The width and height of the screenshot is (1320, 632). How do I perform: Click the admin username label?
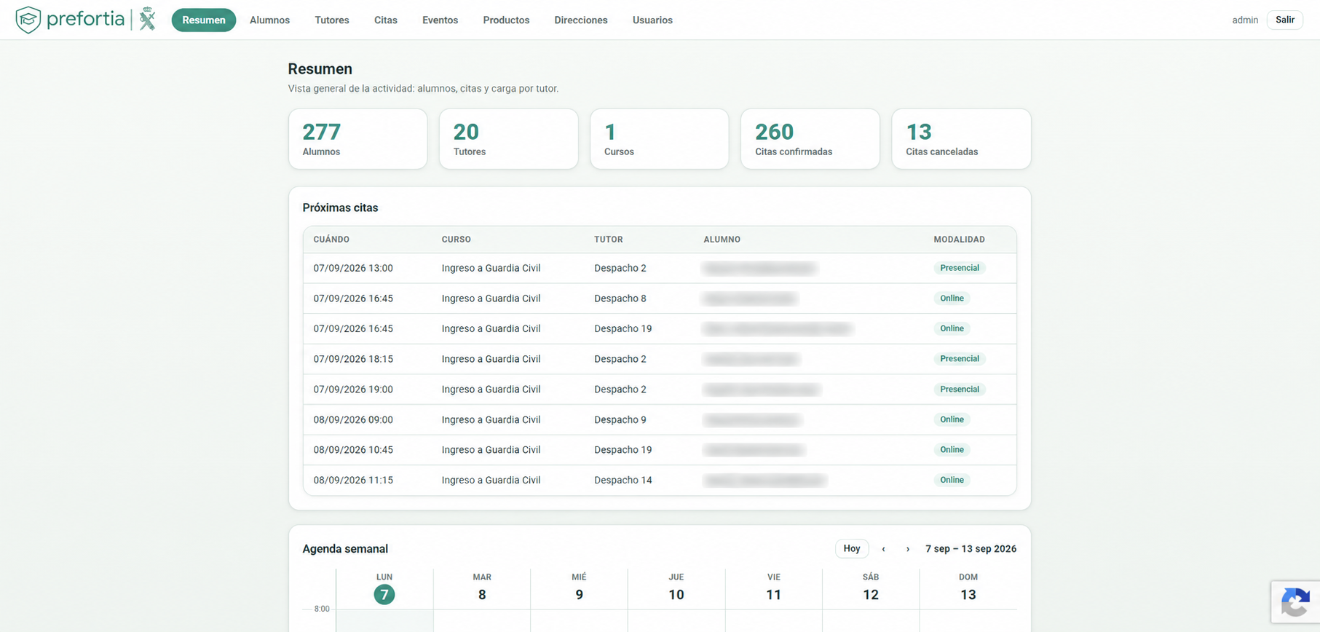(x=1245, y=20)
